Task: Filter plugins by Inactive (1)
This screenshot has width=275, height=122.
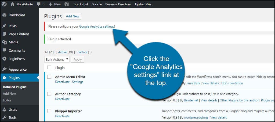Action: coord(84,52)
